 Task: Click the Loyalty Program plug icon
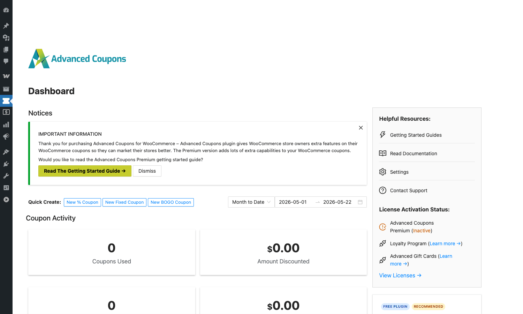(382, 243)
